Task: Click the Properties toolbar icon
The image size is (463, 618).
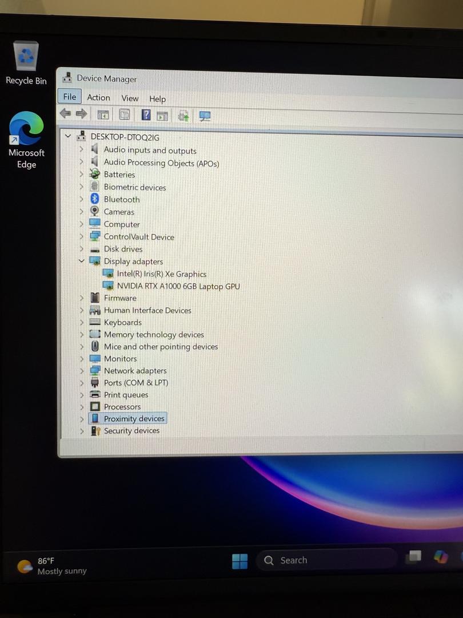Action: [124, 115]
